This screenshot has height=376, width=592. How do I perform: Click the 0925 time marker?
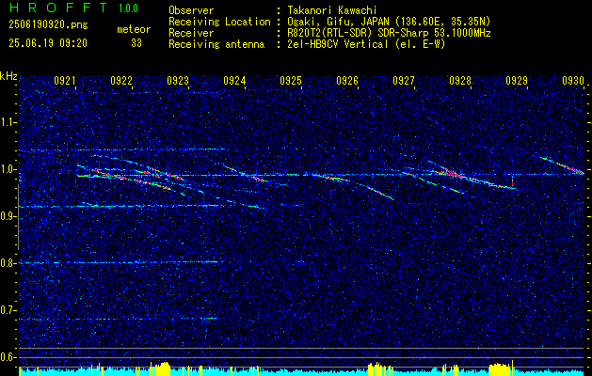click(x=291, y=80)
